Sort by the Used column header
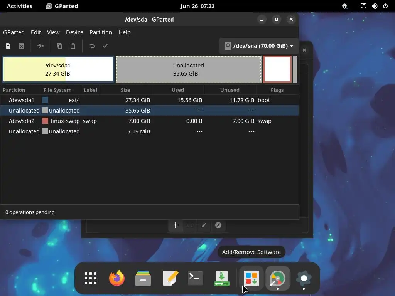 click(177, 90)
